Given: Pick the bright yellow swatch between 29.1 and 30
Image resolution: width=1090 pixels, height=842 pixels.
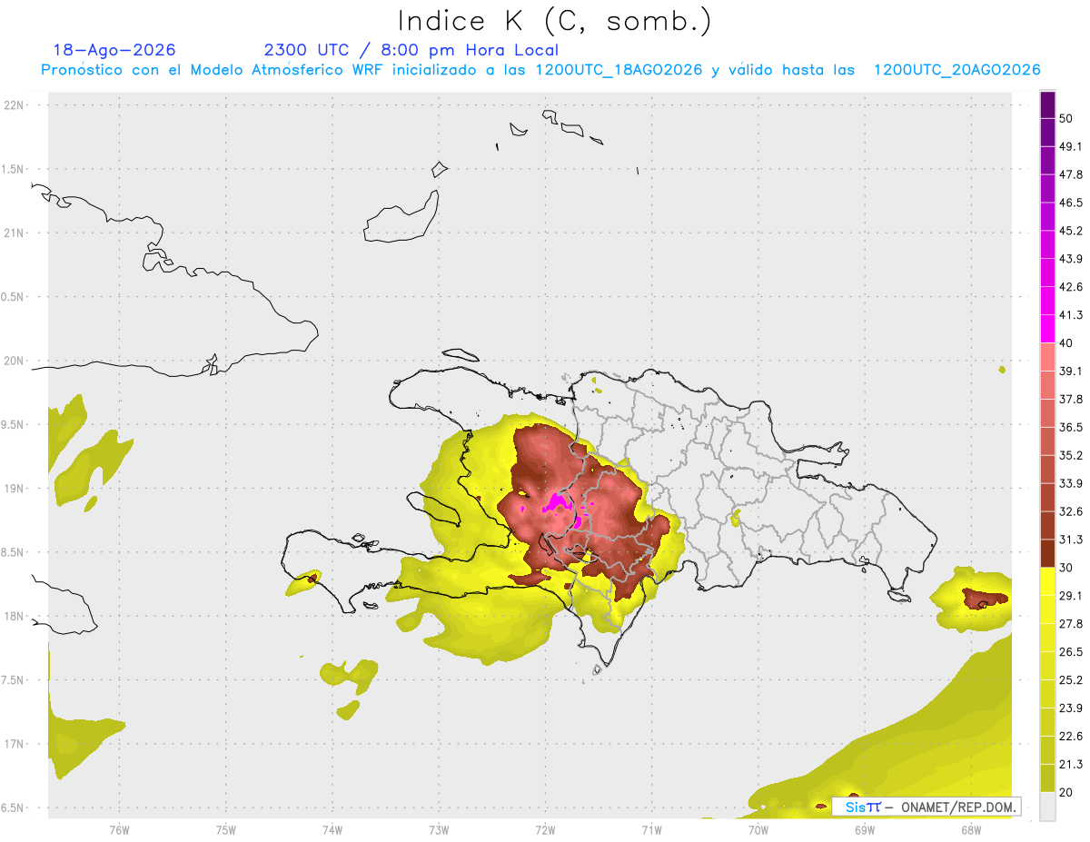Looking at the screenshot, I should pos(1047,581).
